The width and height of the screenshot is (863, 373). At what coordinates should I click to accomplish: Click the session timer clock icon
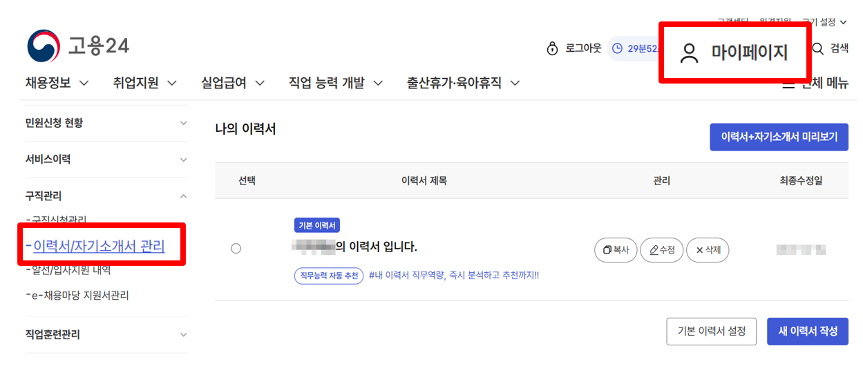pyautogui.click(x=618, y=48)
